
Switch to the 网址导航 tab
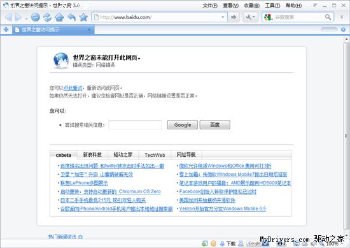pos(186,154)
